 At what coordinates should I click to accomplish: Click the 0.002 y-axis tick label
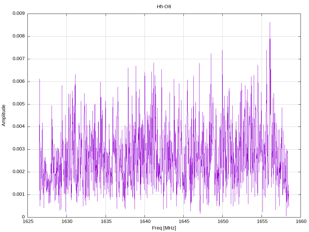(x=19, y=172)
